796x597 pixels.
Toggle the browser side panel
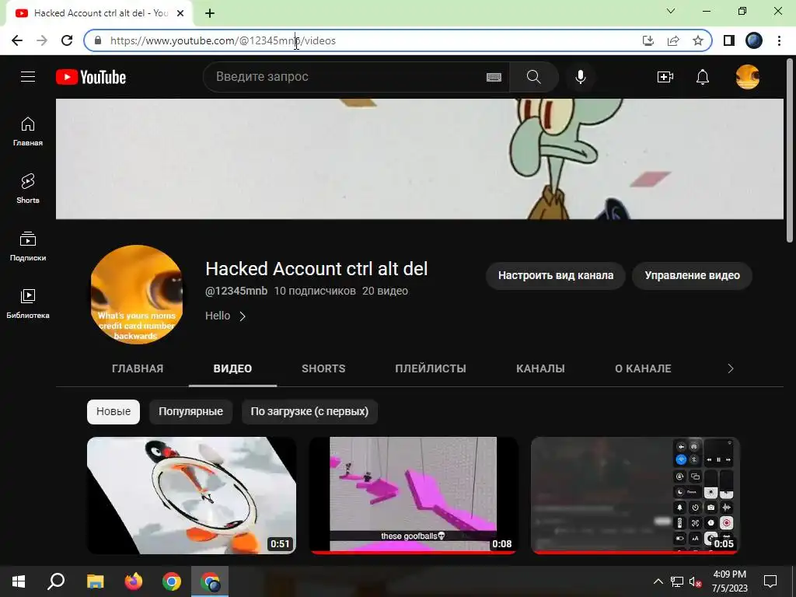click(x=729, y=40)
